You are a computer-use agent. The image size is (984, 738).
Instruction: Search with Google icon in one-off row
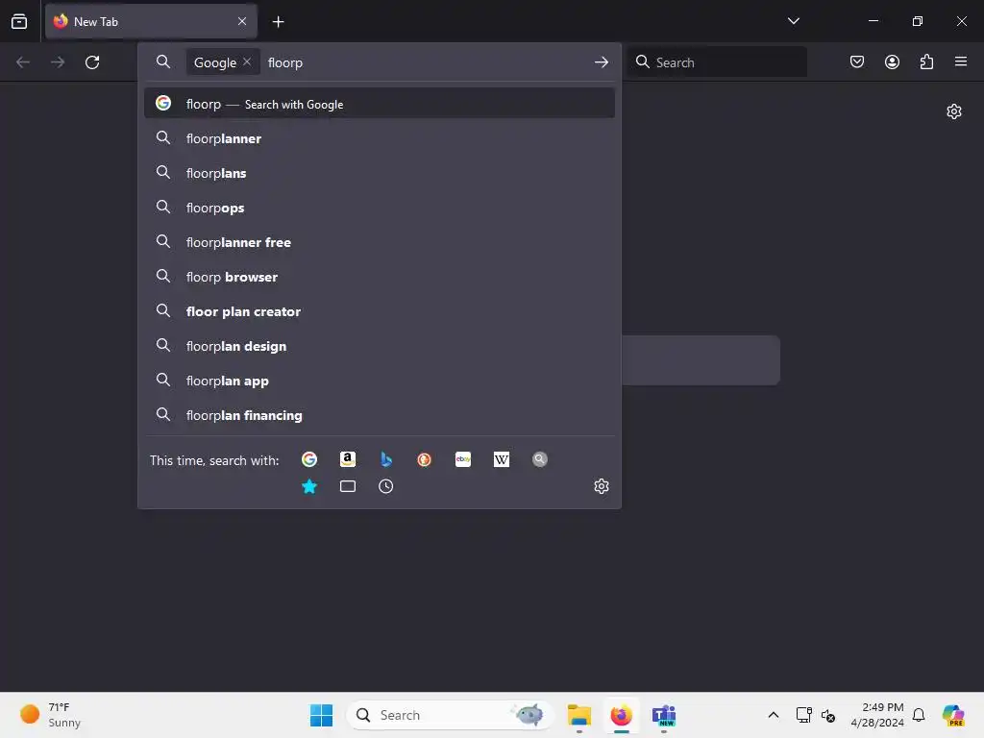(x=309, y=459)
